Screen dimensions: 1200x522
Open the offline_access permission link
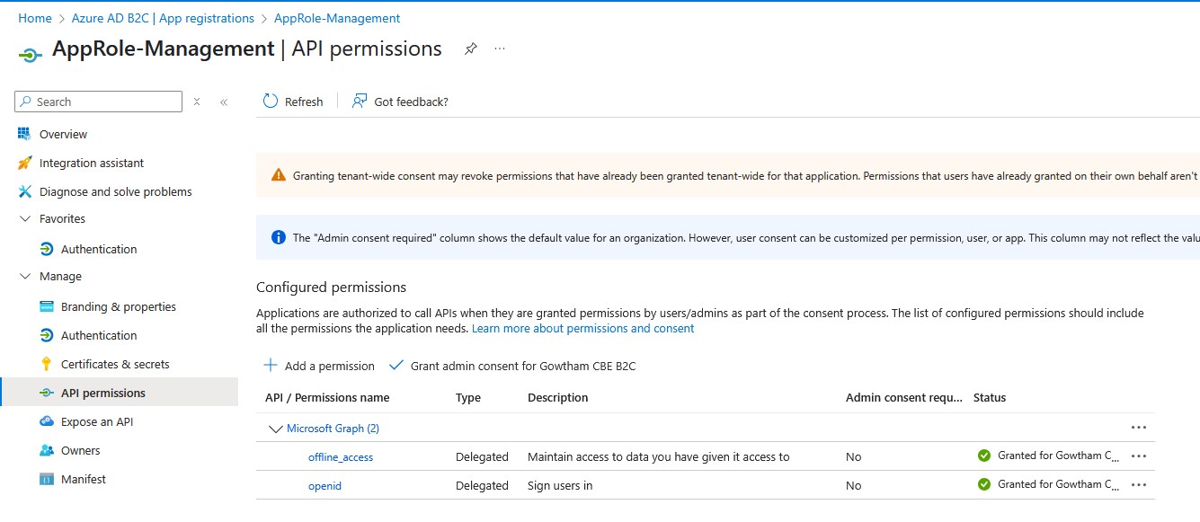[341, 457]
